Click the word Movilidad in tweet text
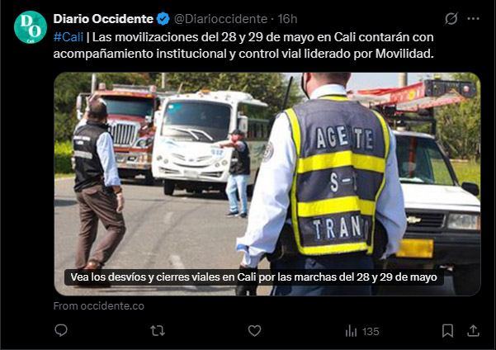 point(404,54)
